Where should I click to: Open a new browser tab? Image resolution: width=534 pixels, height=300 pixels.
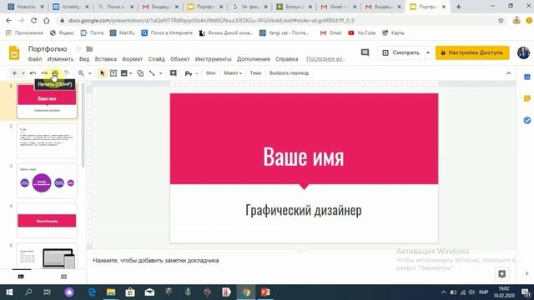(458, 7)
